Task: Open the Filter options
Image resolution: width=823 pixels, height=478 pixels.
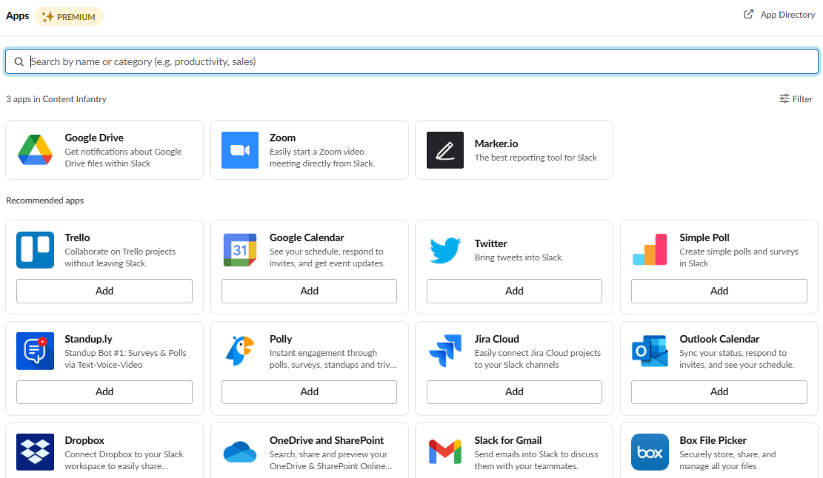Action: click(796, 98)
